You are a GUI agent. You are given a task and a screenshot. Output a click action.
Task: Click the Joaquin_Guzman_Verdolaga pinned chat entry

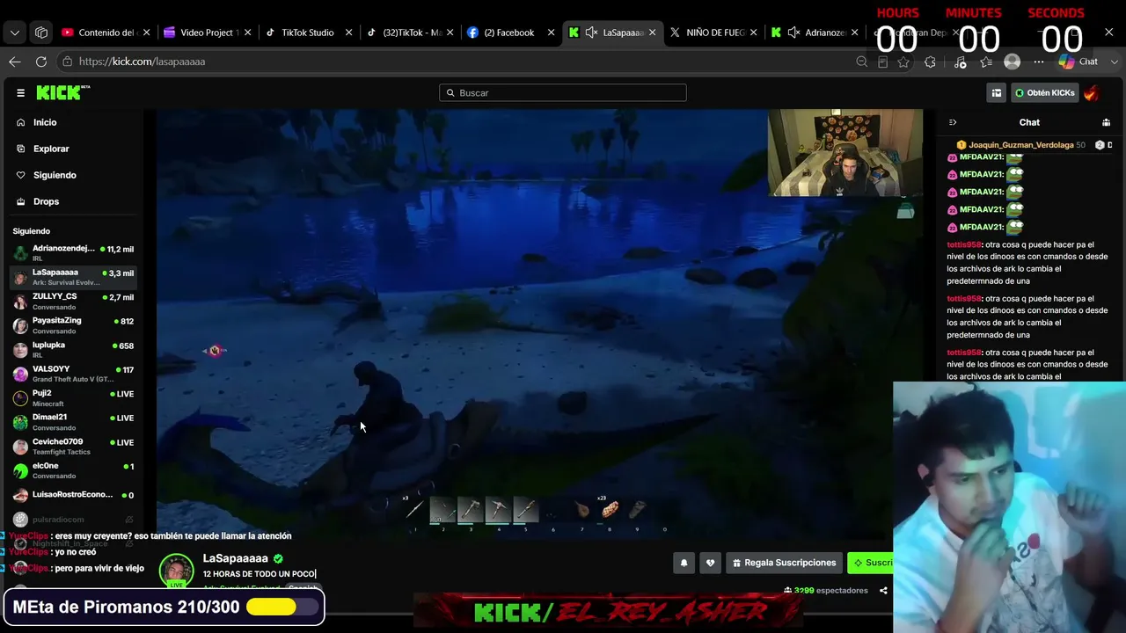coord(1020,145)
